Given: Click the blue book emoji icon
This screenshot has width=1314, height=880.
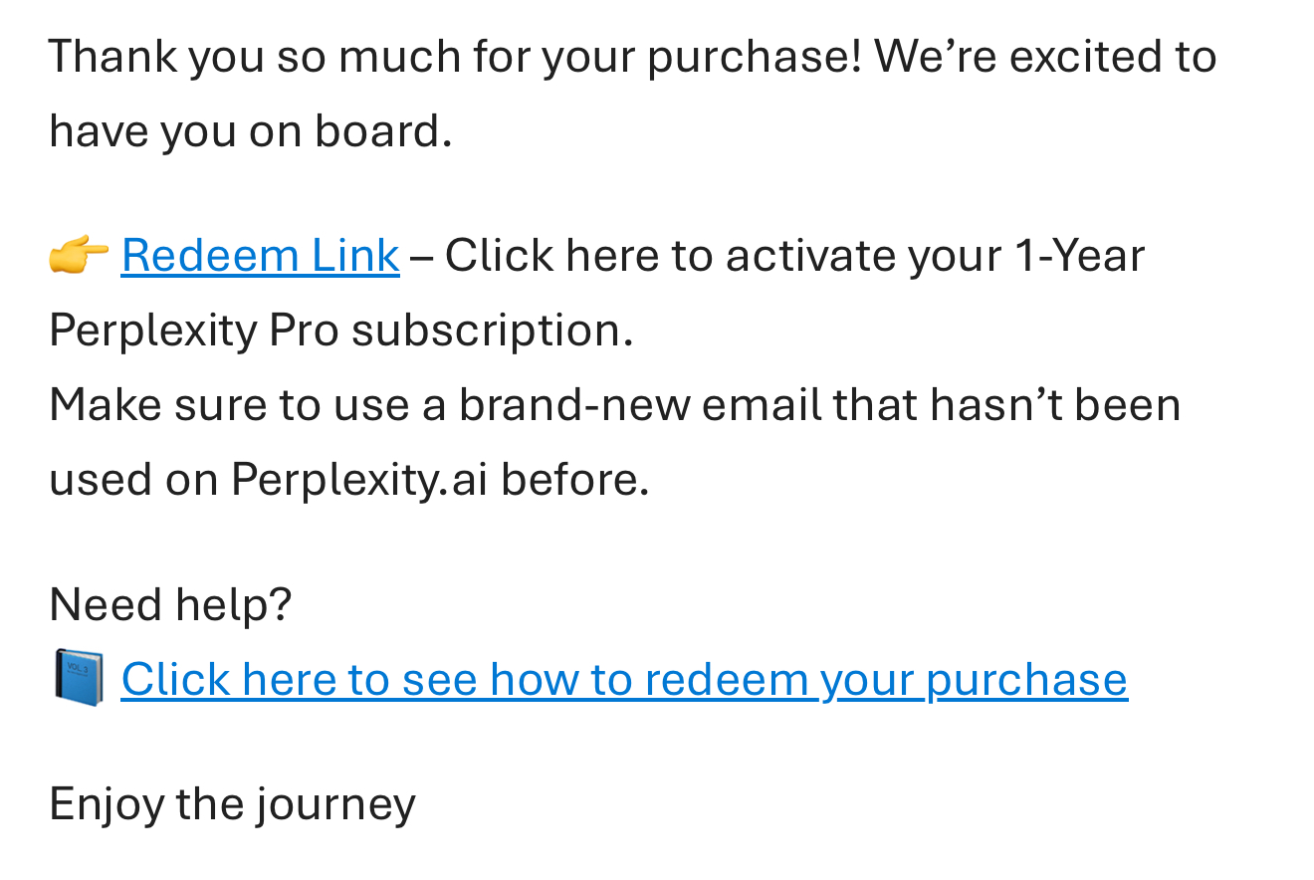Looking at the screenshot, I should pos(79,678).
